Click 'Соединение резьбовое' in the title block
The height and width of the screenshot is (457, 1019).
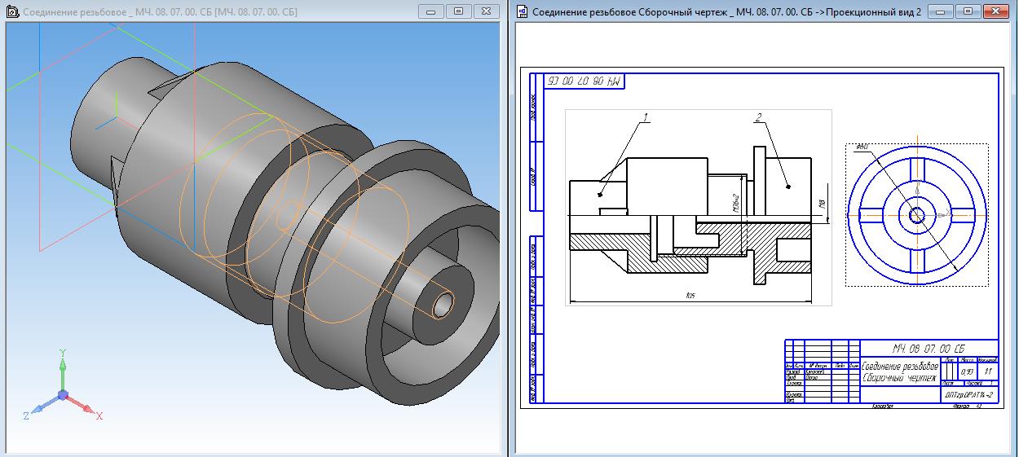[899, 367]
